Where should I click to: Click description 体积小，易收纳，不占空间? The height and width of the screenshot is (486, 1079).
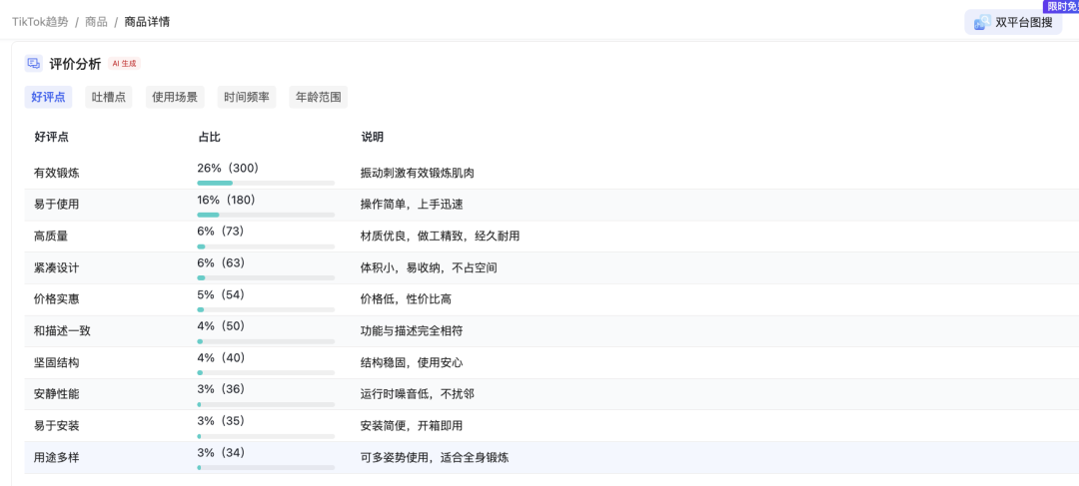coord(429,268)
